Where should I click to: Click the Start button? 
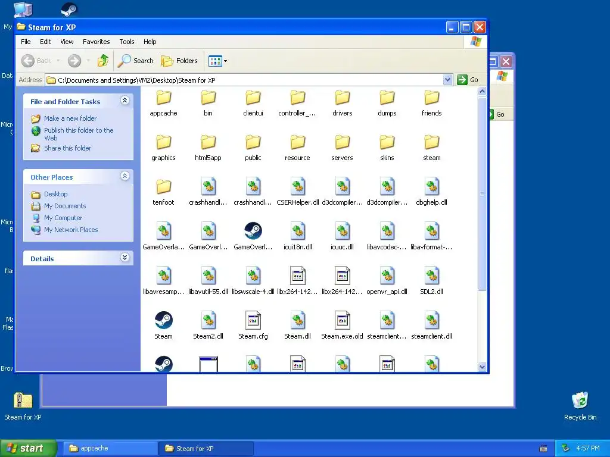point(28,448)
